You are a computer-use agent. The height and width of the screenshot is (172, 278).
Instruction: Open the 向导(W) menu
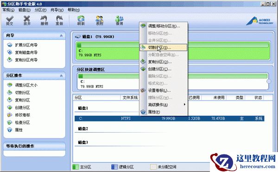coord(57,10)
